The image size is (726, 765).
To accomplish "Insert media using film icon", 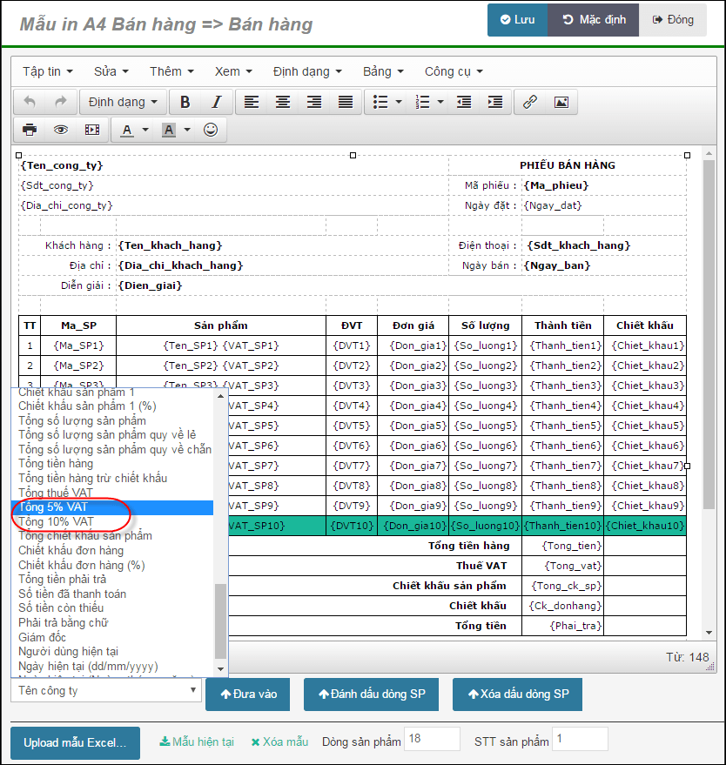I will (92, 130).
